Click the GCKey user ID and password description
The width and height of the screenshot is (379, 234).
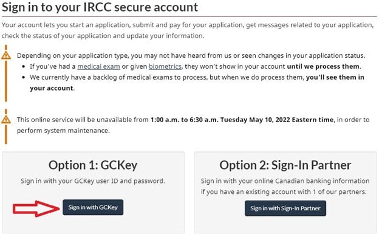(93, 181)
